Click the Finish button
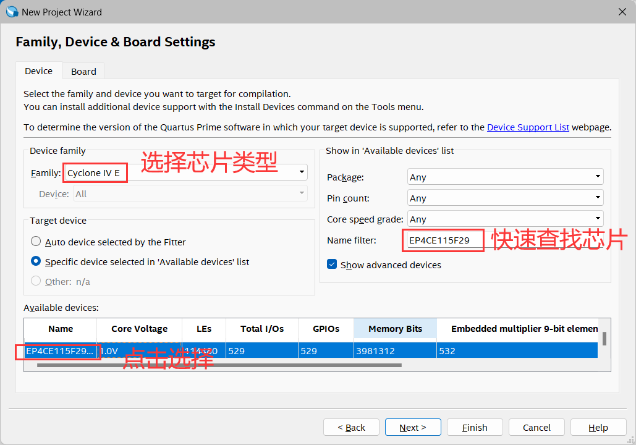 [x=475, y=427]
